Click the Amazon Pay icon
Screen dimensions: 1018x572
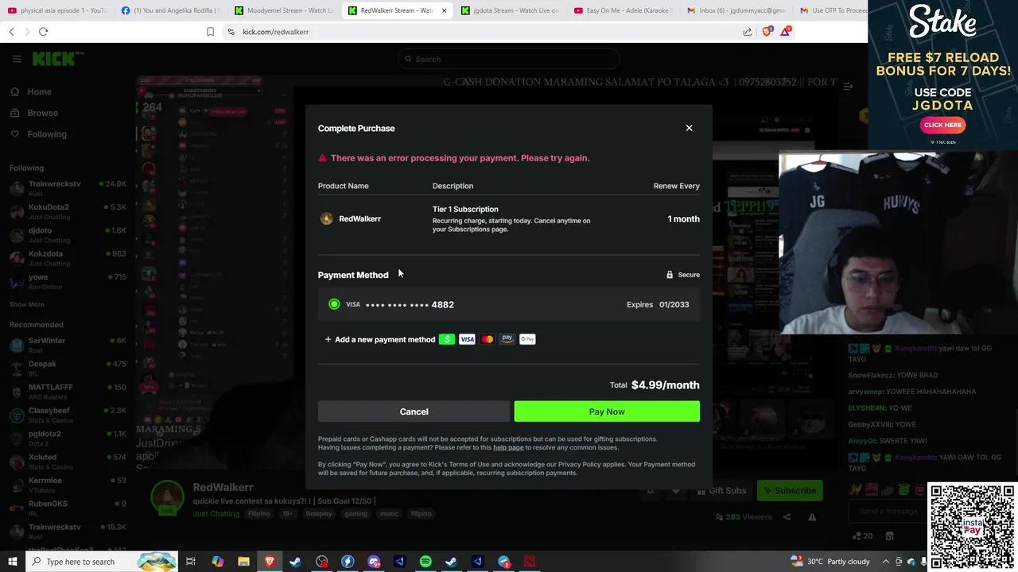[x=507, y=339]
